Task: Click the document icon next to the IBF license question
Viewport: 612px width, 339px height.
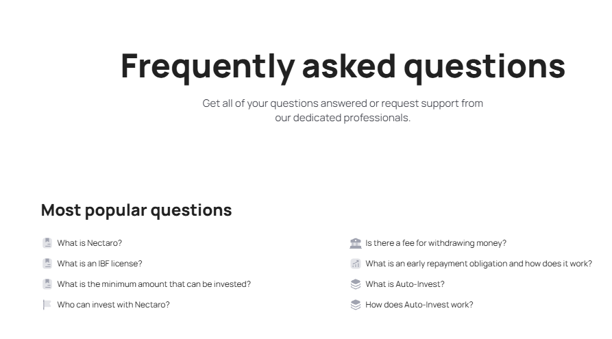Action: coord(47,264)
